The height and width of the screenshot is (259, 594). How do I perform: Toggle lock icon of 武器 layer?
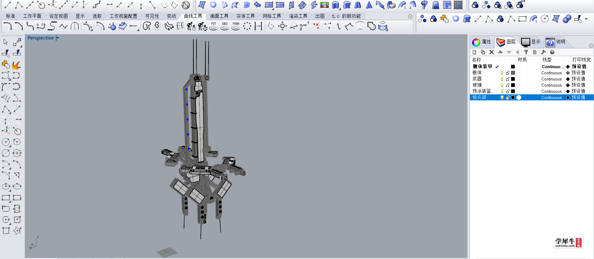coord(508,79)
